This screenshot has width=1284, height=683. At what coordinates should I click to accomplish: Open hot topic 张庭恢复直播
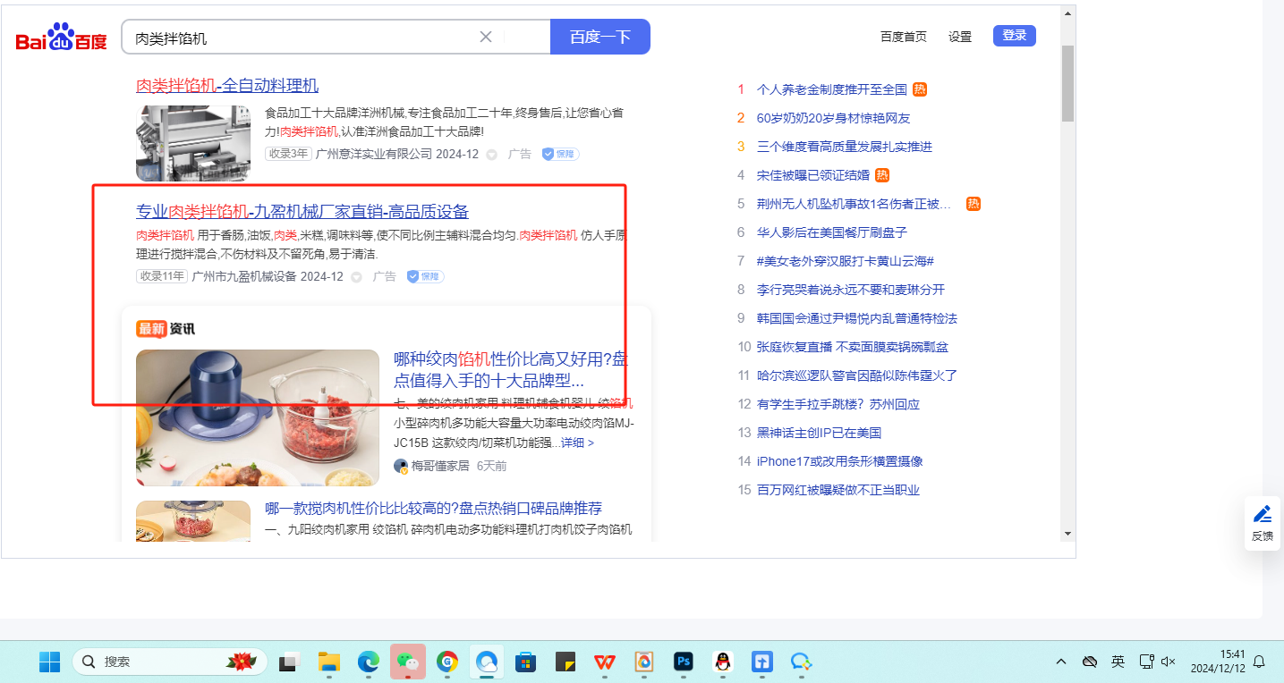click(853, 347)
